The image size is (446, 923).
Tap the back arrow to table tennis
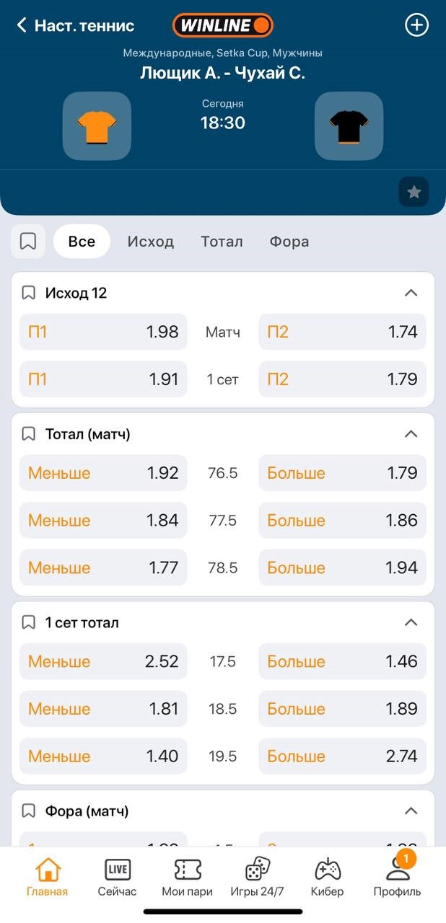[x=22, y=26]
